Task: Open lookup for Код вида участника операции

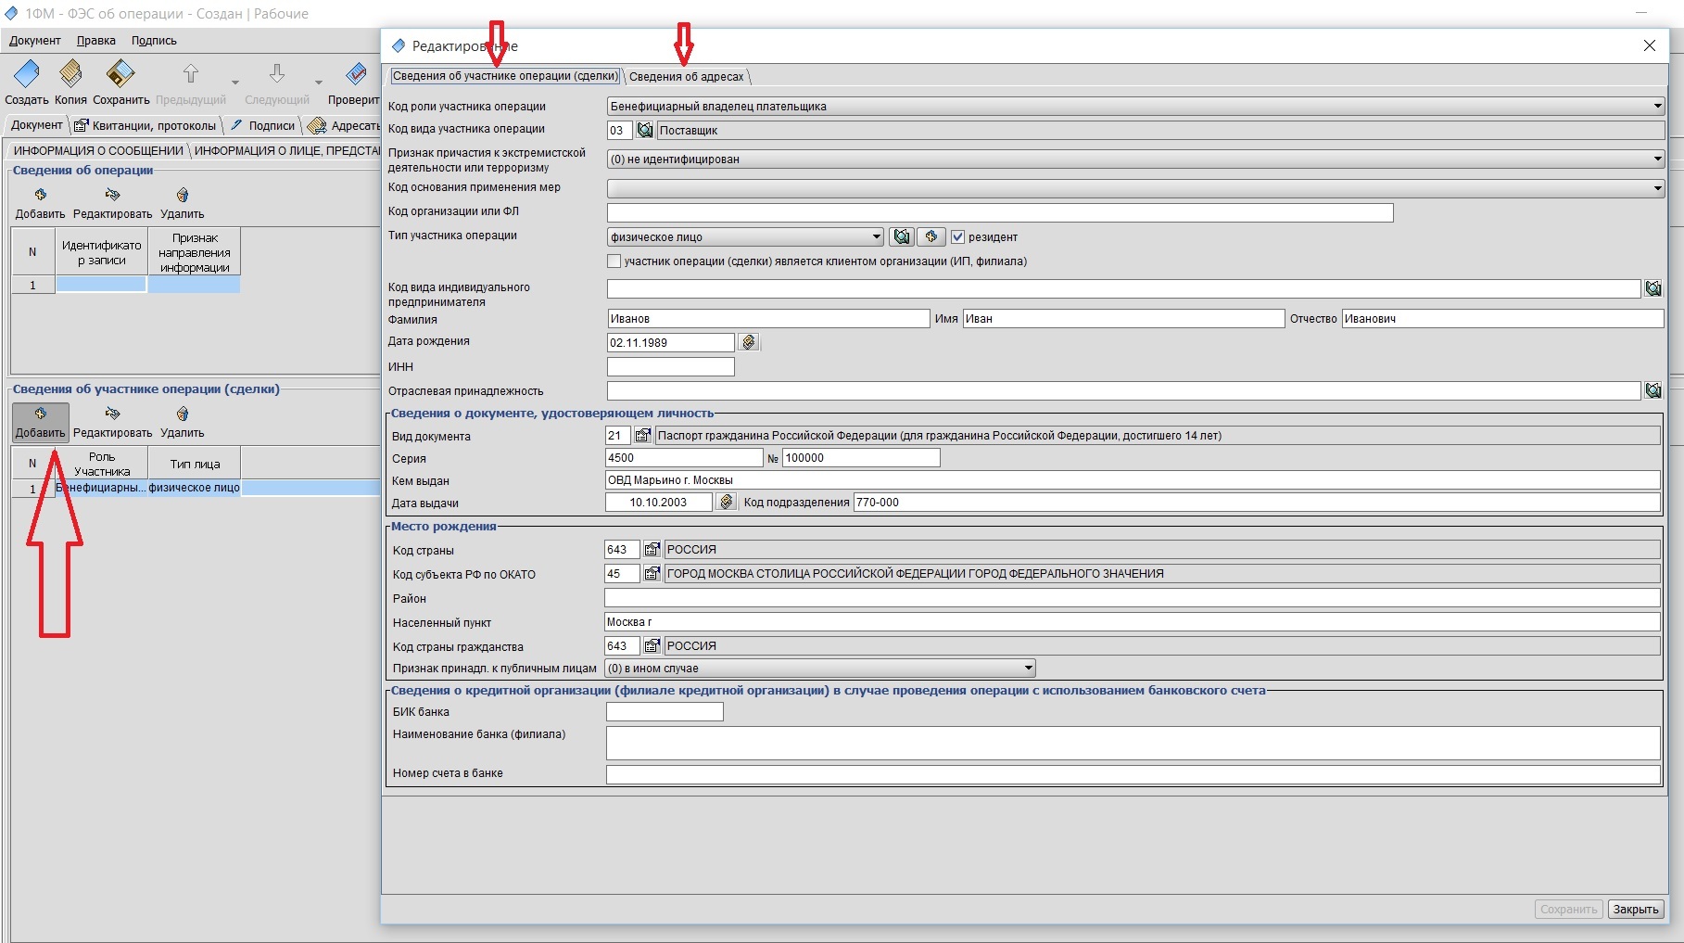Action: (645, 130)
